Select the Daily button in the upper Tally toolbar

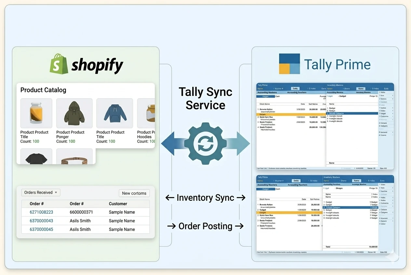[x=295, y=88]
